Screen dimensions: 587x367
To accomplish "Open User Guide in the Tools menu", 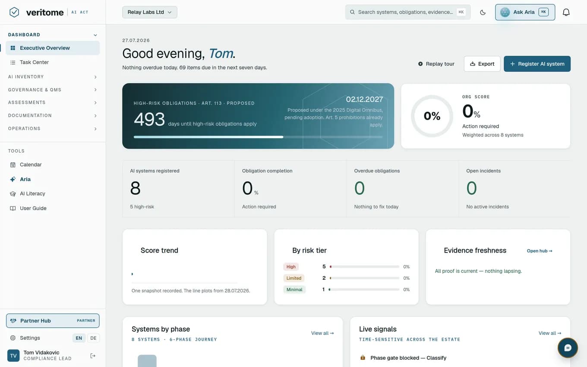I will tap(53, 208).
